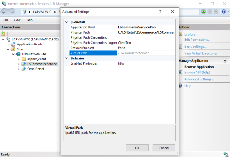The image size is (230, 157).
Task: Click Advanced Settings... link in Actions
Action: [x=199, y=79]
